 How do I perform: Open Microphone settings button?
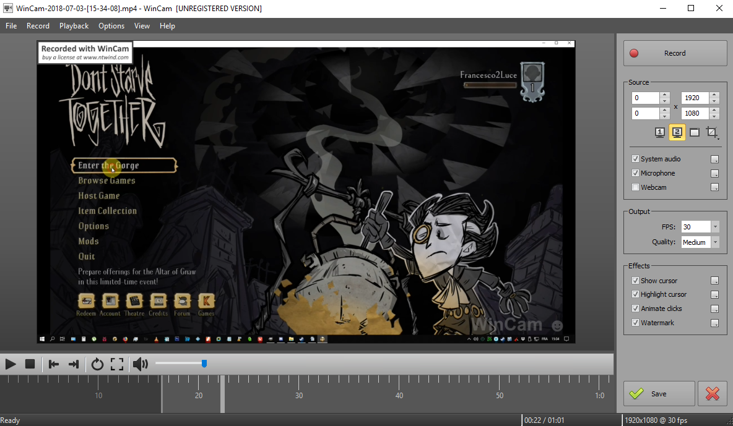715,173
